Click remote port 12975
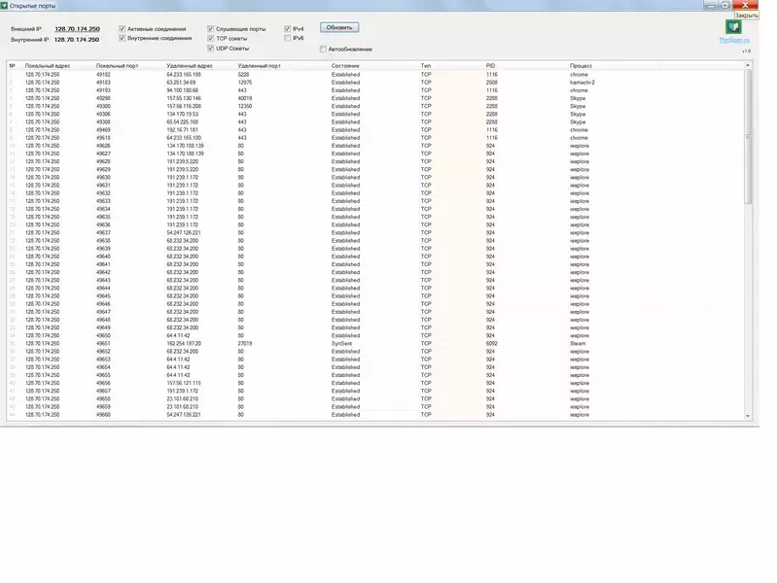 [245, 83]
